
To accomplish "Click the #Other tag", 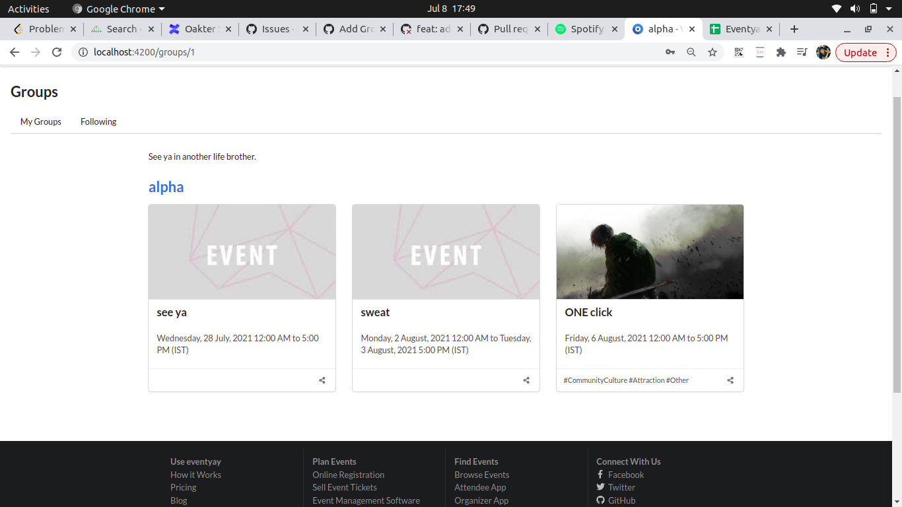I will 677,380.
